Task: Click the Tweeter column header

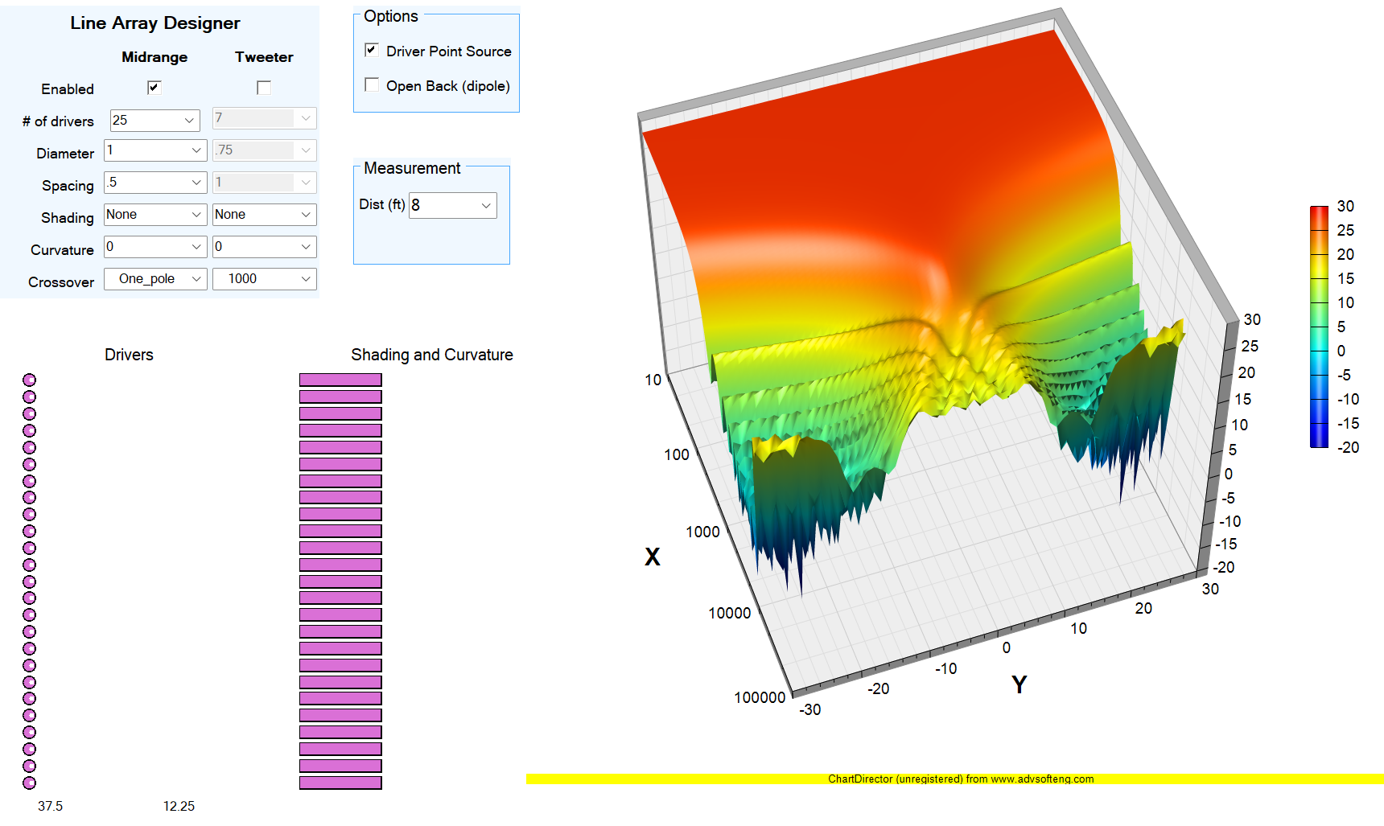Action: 264,57
